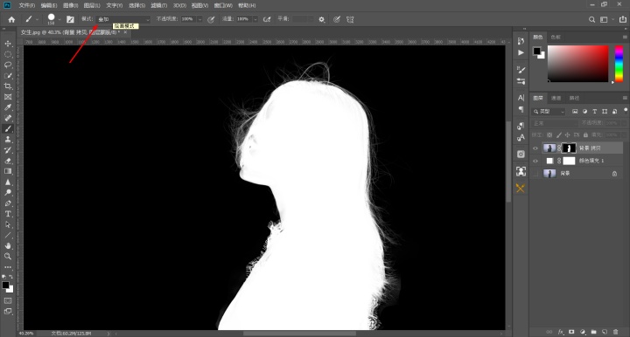
Task: Click the foreground color swatch in toolbar
Action: [x=5, y=285]
